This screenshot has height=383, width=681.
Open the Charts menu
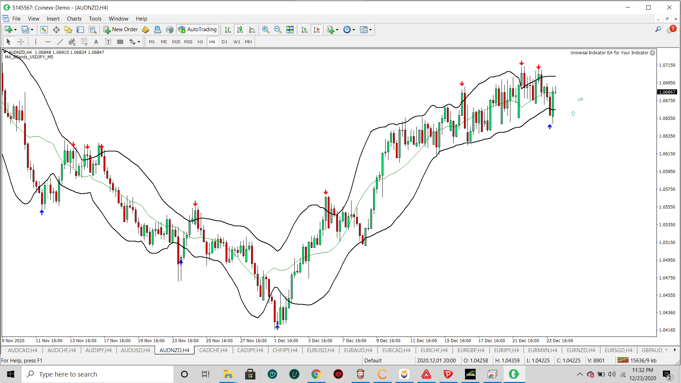point(74,19)
